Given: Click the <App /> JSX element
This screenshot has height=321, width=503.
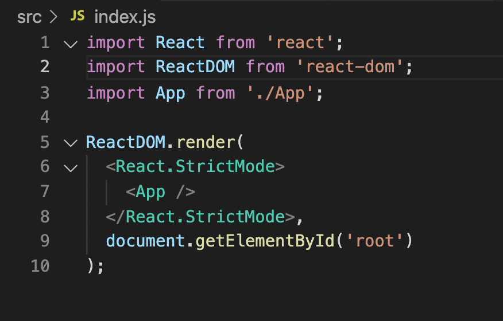Looking at the screenshot, I should coord(160,192).
